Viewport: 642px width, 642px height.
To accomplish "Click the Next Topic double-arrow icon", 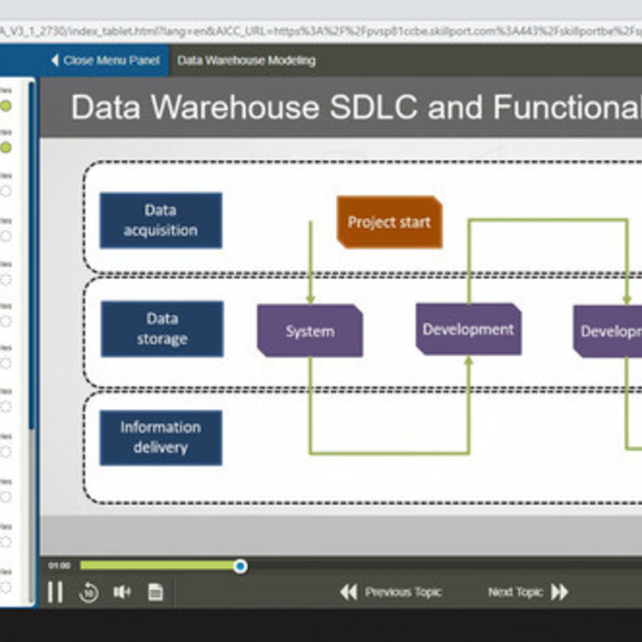I will tap(559, 592).
